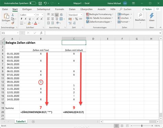Click the Undo arrow icon
163x128 pixels.
point(45,3)
